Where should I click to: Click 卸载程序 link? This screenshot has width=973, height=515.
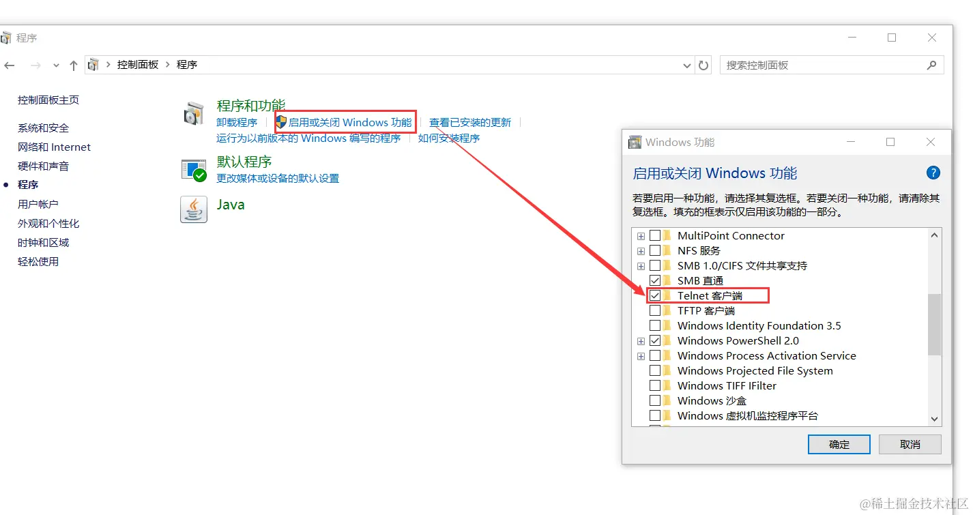(x=237, y=123)
